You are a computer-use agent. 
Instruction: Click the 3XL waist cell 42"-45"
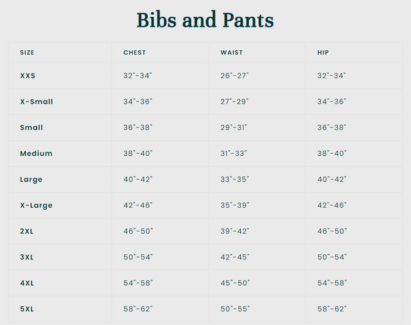(235, 257)
